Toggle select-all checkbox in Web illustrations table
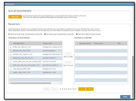Viewport: 136px width, 101px height. 76,44
